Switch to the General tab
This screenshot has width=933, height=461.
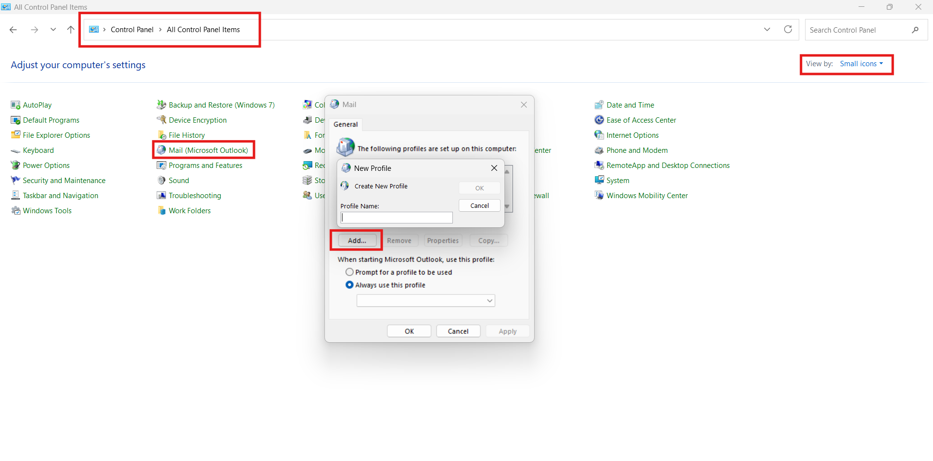click(x=345, y=124)
